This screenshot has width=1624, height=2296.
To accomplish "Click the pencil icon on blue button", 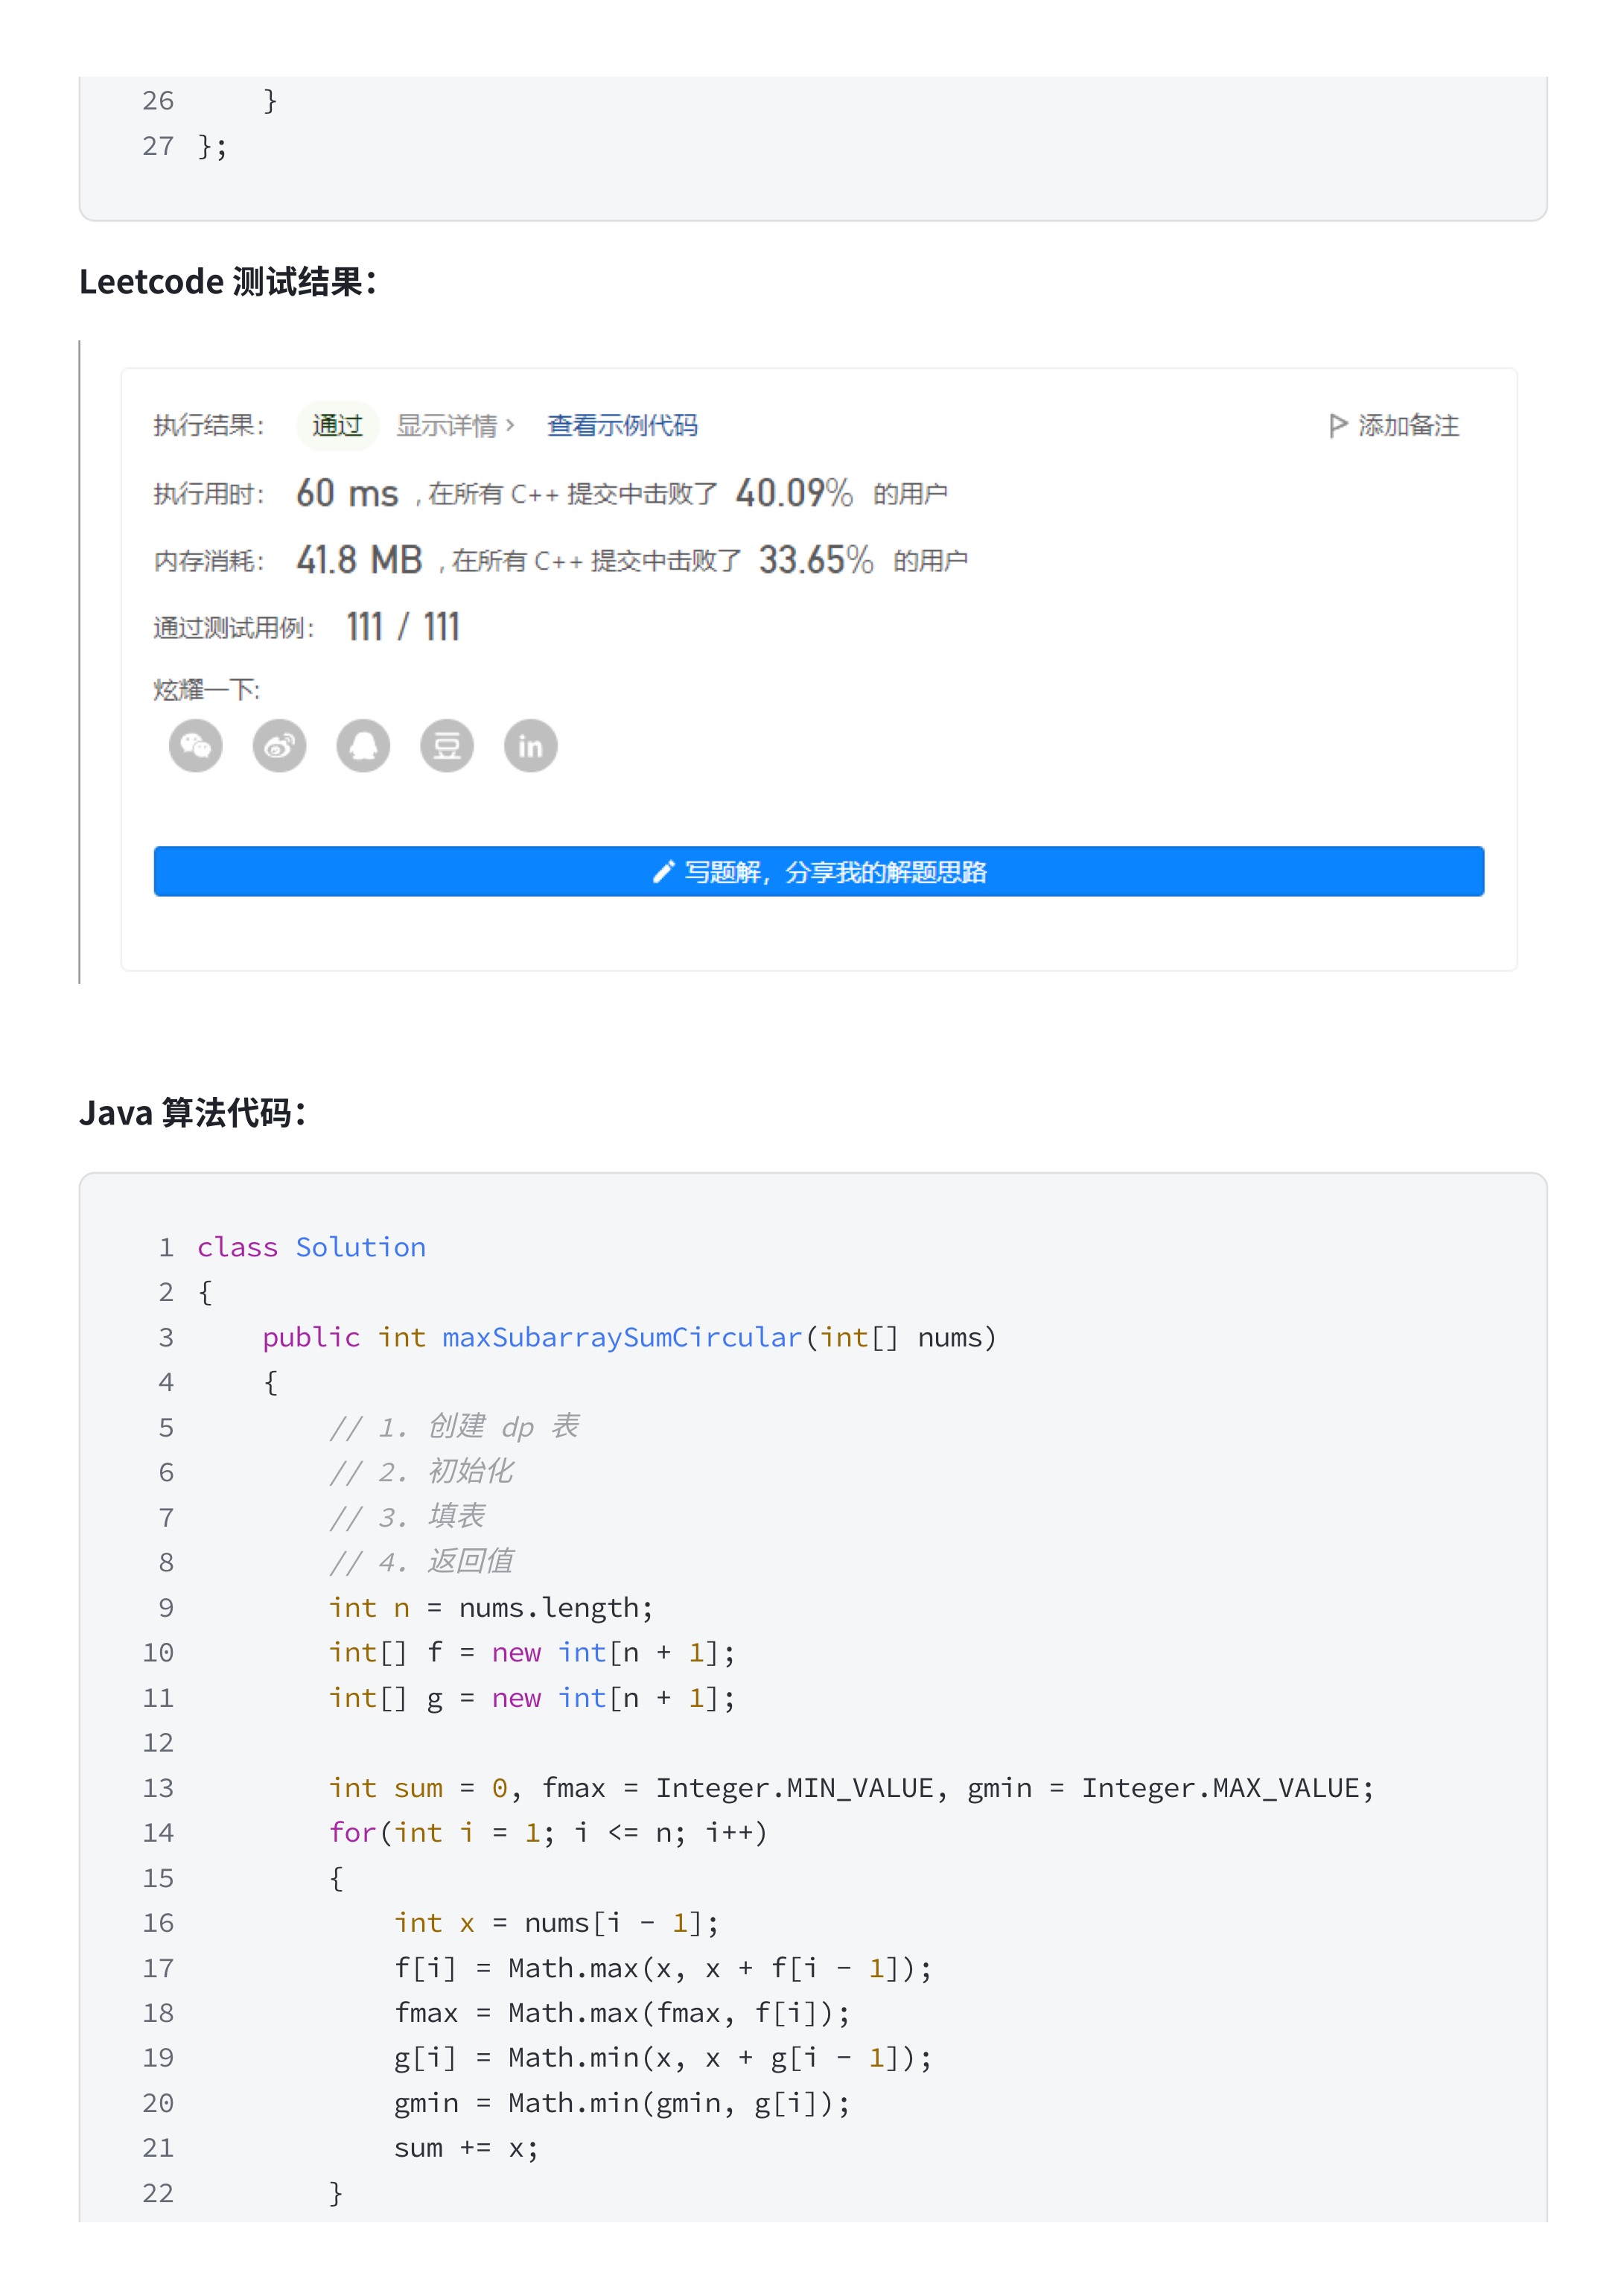I will coord(663,872).
